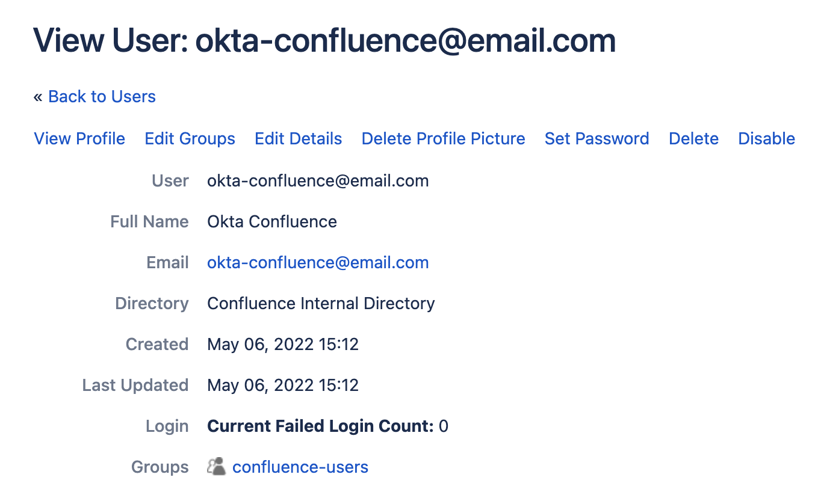Click the username value in the User row
815x498 pixels.
318,181
